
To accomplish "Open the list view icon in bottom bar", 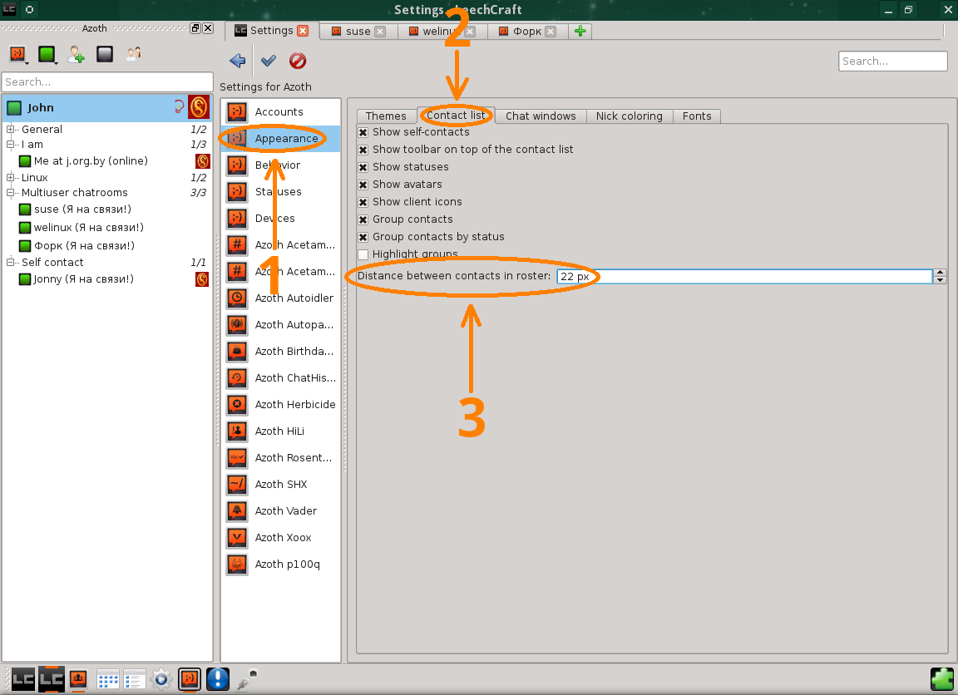I will point(135,679).
